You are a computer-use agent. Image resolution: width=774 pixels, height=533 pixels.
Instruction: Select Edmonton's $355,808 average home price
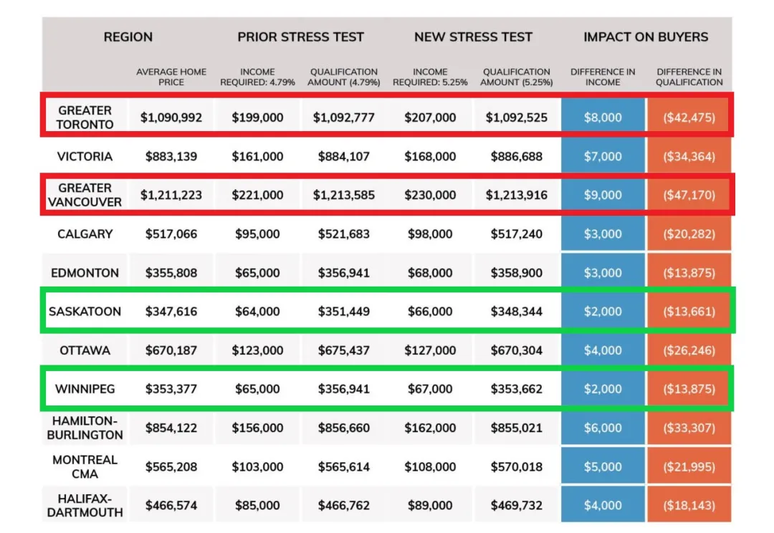click(171, 273)
